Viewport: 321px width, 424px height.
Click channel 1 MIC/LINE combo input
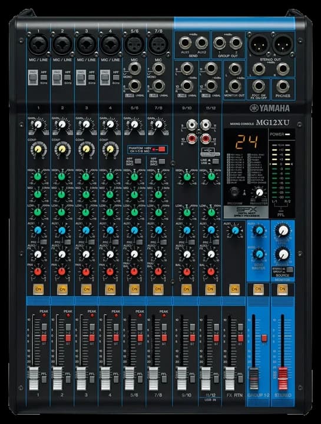pyautogui.click(x=38, y=45)
